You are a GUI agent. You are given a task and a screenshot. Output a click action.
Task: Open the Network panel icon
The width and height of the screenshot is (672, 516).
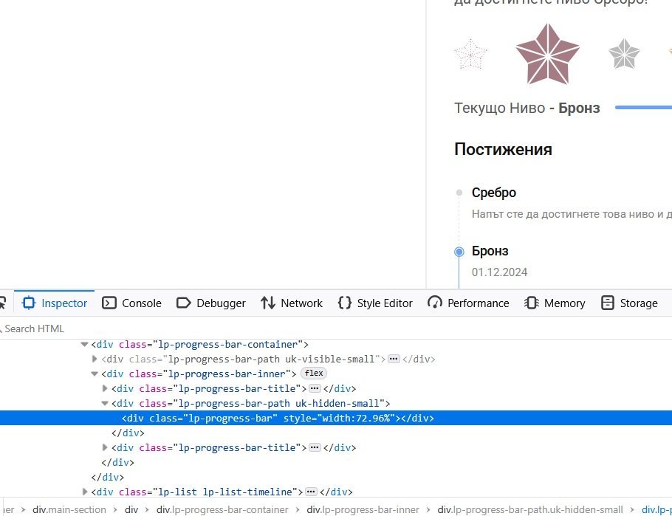[268, 303]
